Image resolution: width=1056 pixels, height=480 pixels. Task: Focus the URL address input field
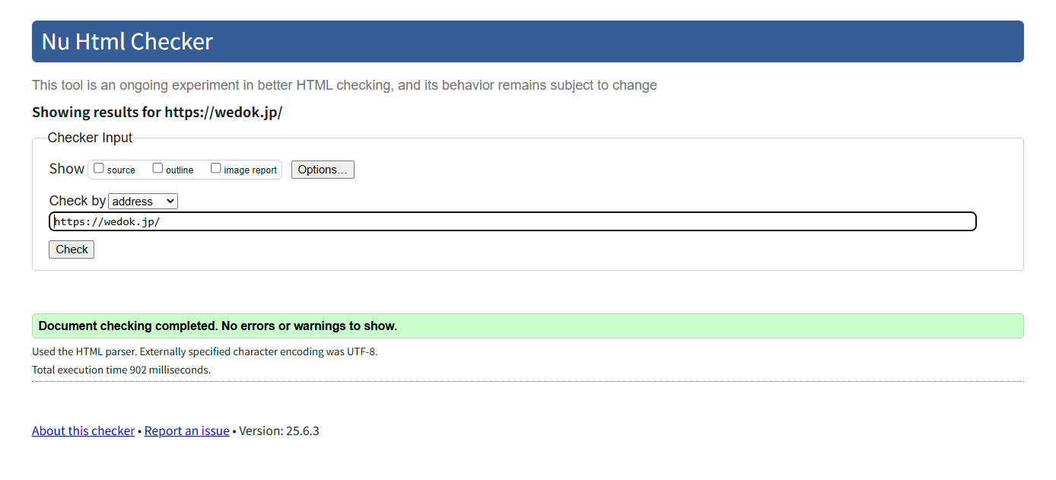pyautogui.click(x=512, y=221)
